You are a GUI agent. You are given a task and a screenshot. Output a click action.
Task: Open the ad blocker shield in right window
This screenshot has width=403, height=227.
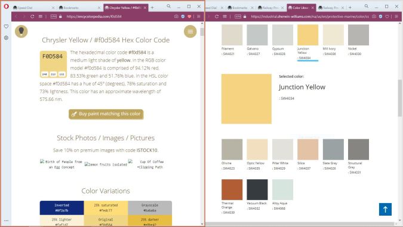tap(381, 17)
